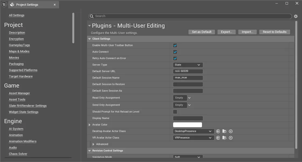This screenshot has height=162, width=302.
Task: Click the Export button
Action: point(226,32)
